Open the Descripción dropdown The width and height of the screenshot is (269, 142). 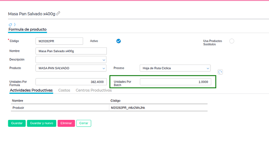click(x=104, y=60)
